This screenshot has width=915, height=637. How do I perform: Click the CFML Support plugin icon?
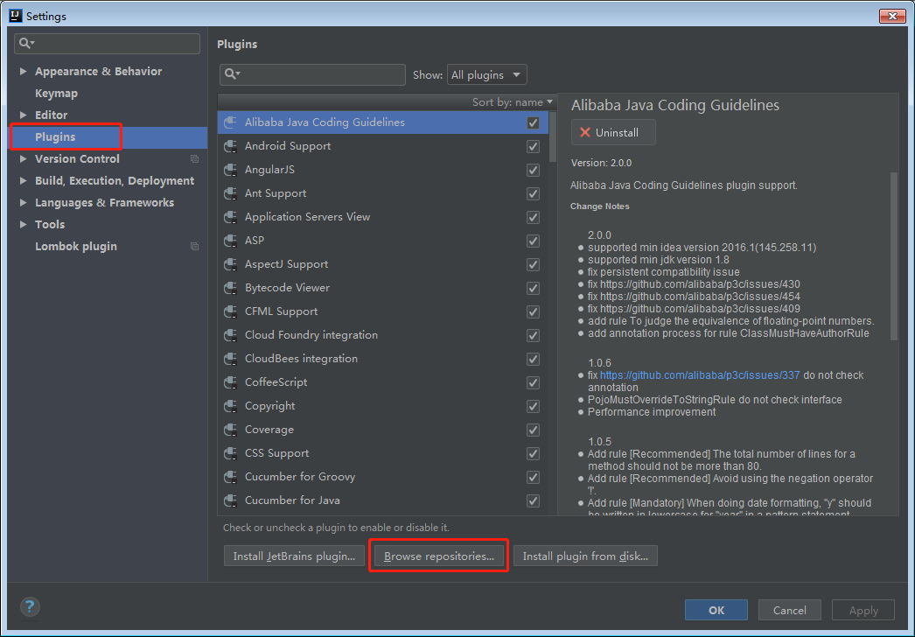coord(231,311)
